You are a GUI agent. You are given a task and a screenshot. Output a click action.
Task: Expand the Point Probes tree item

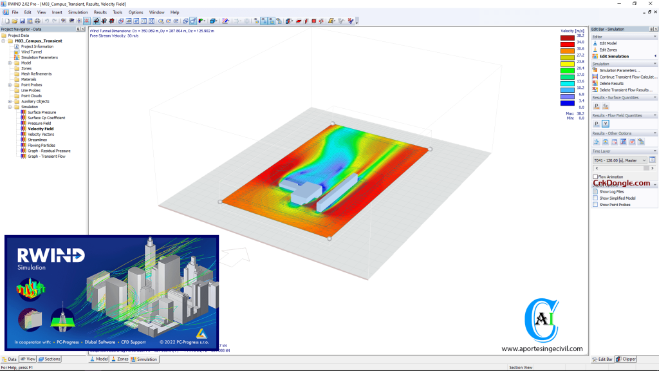tap(10, 85)
